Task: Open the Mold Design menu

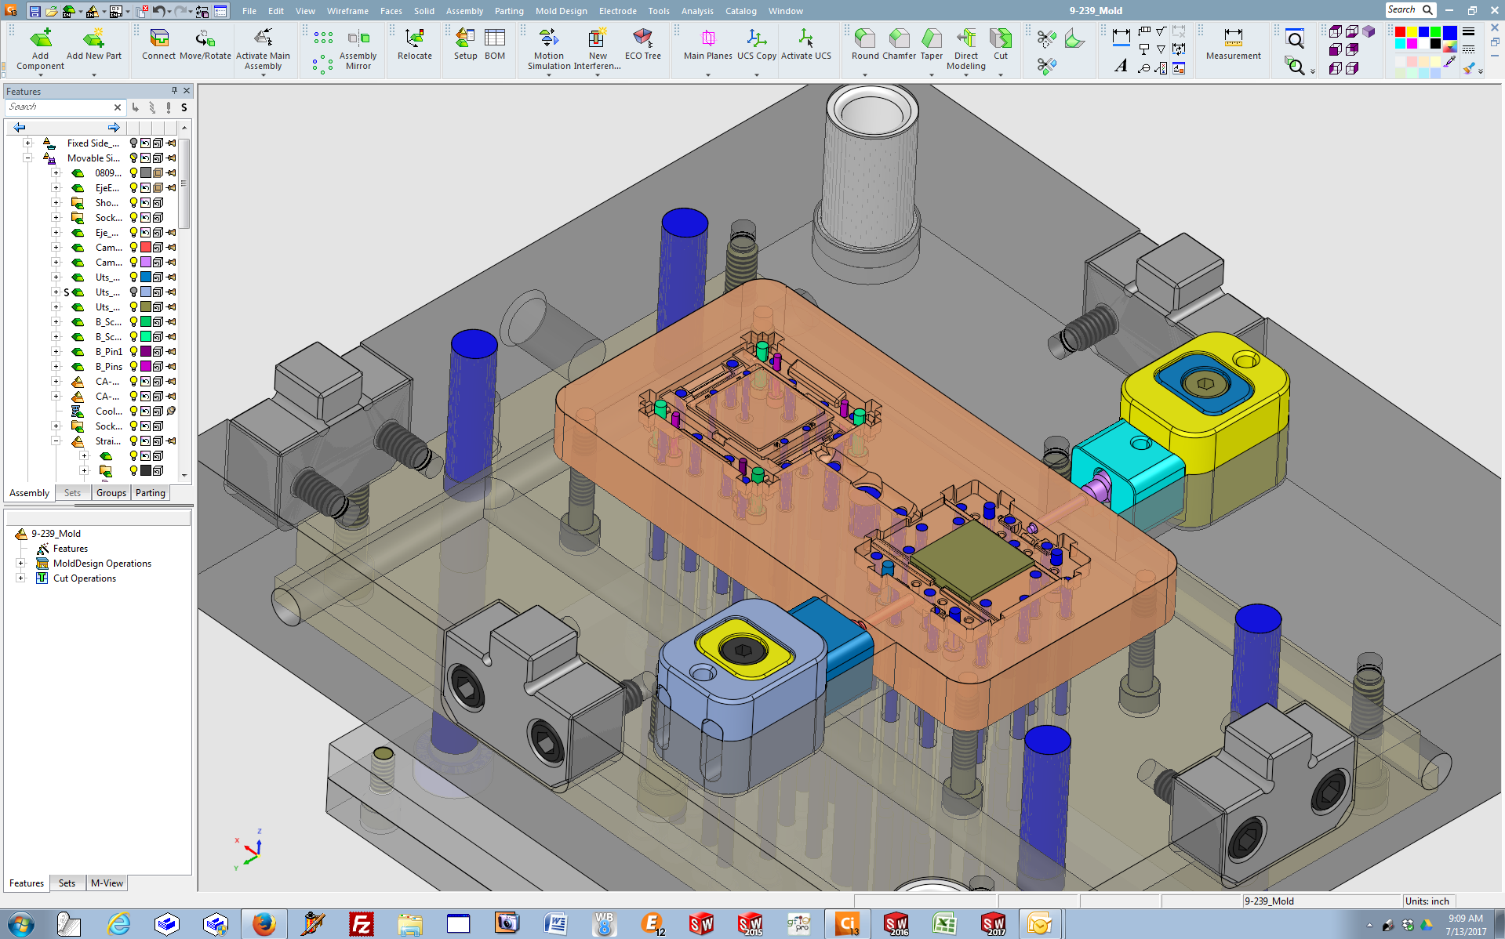Action: click(561, 11)
